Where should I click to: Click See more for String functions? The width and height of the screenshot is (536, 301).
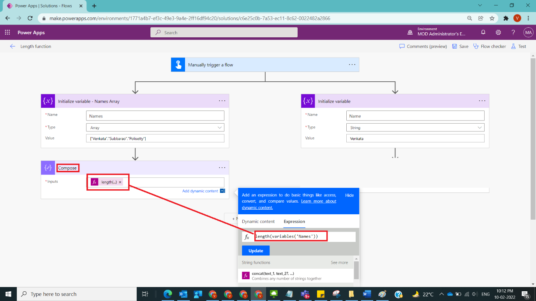tap(339, 262)
